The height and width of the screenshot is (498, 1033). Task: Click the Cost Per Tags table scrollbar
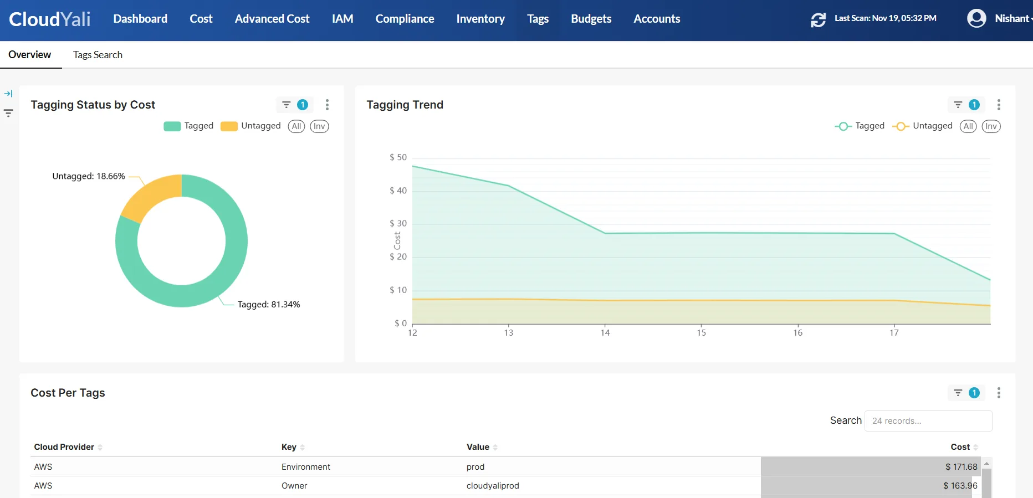click(x=987, y=483)
